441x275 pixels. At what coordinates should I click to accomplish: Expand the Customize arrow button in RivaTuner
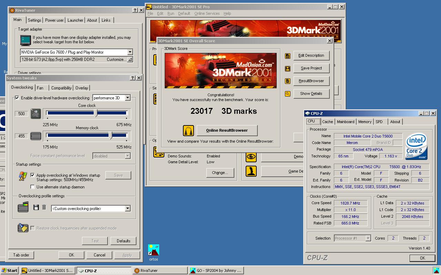[x=130, y=59]
